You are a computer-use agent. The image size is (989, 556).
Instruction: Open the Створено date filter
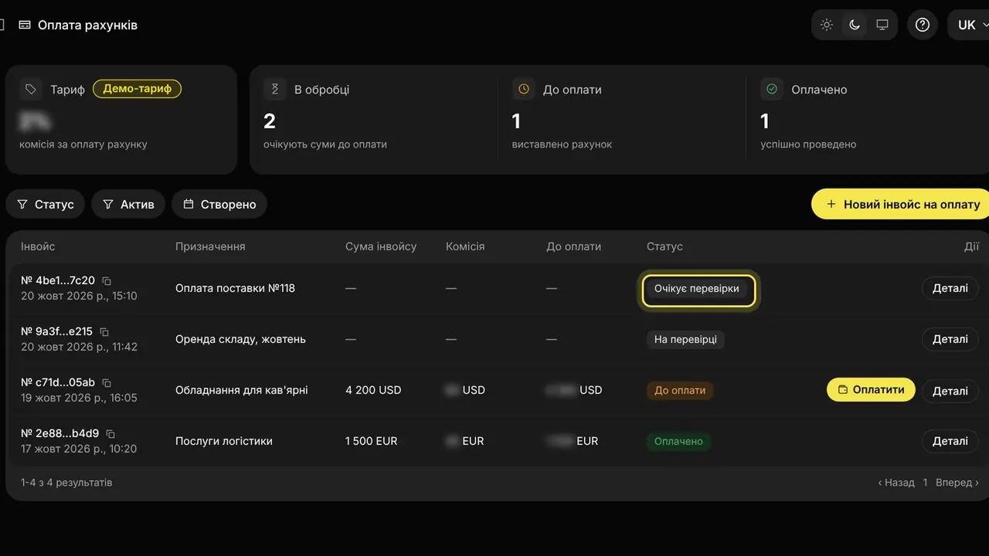(x=219, y=205)
